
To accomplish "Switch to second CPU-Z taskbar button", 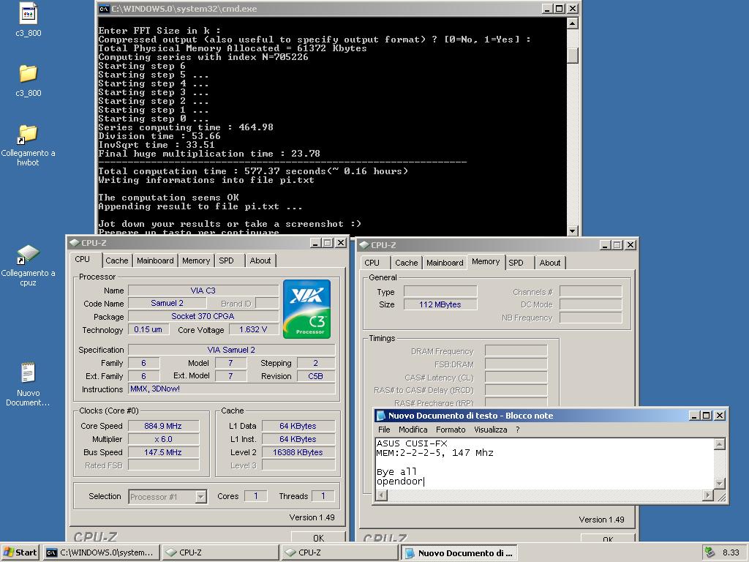I will (x=339, y=552).
